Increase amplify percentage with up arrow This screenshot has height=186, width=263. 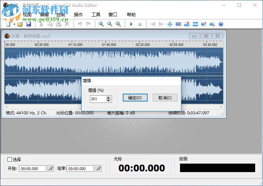pos(108,97)
